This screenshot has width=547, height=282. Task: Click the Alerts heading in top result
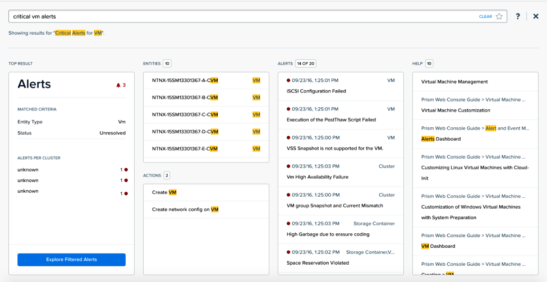click(34, 84)
